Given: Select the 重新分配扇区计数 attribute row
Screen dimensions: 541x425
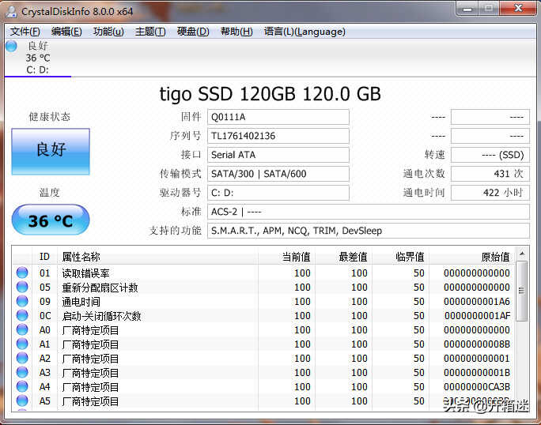Looking at the screenshot, I should (263, 287).
